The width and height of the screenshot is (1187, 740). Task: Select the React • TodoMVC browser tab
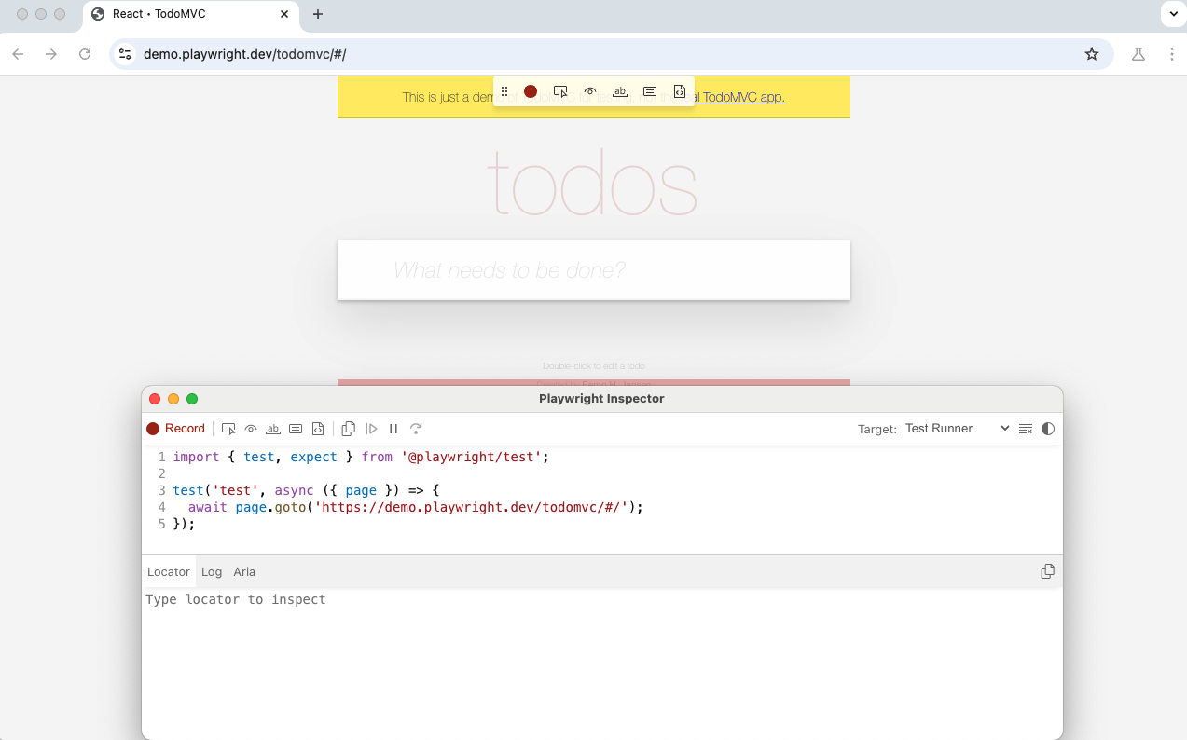[190, 14]
